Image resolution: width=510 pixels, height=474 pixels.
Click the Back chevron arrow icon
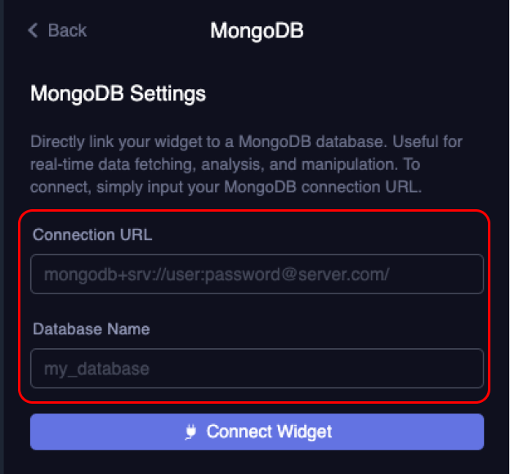(x=34, y=31)
